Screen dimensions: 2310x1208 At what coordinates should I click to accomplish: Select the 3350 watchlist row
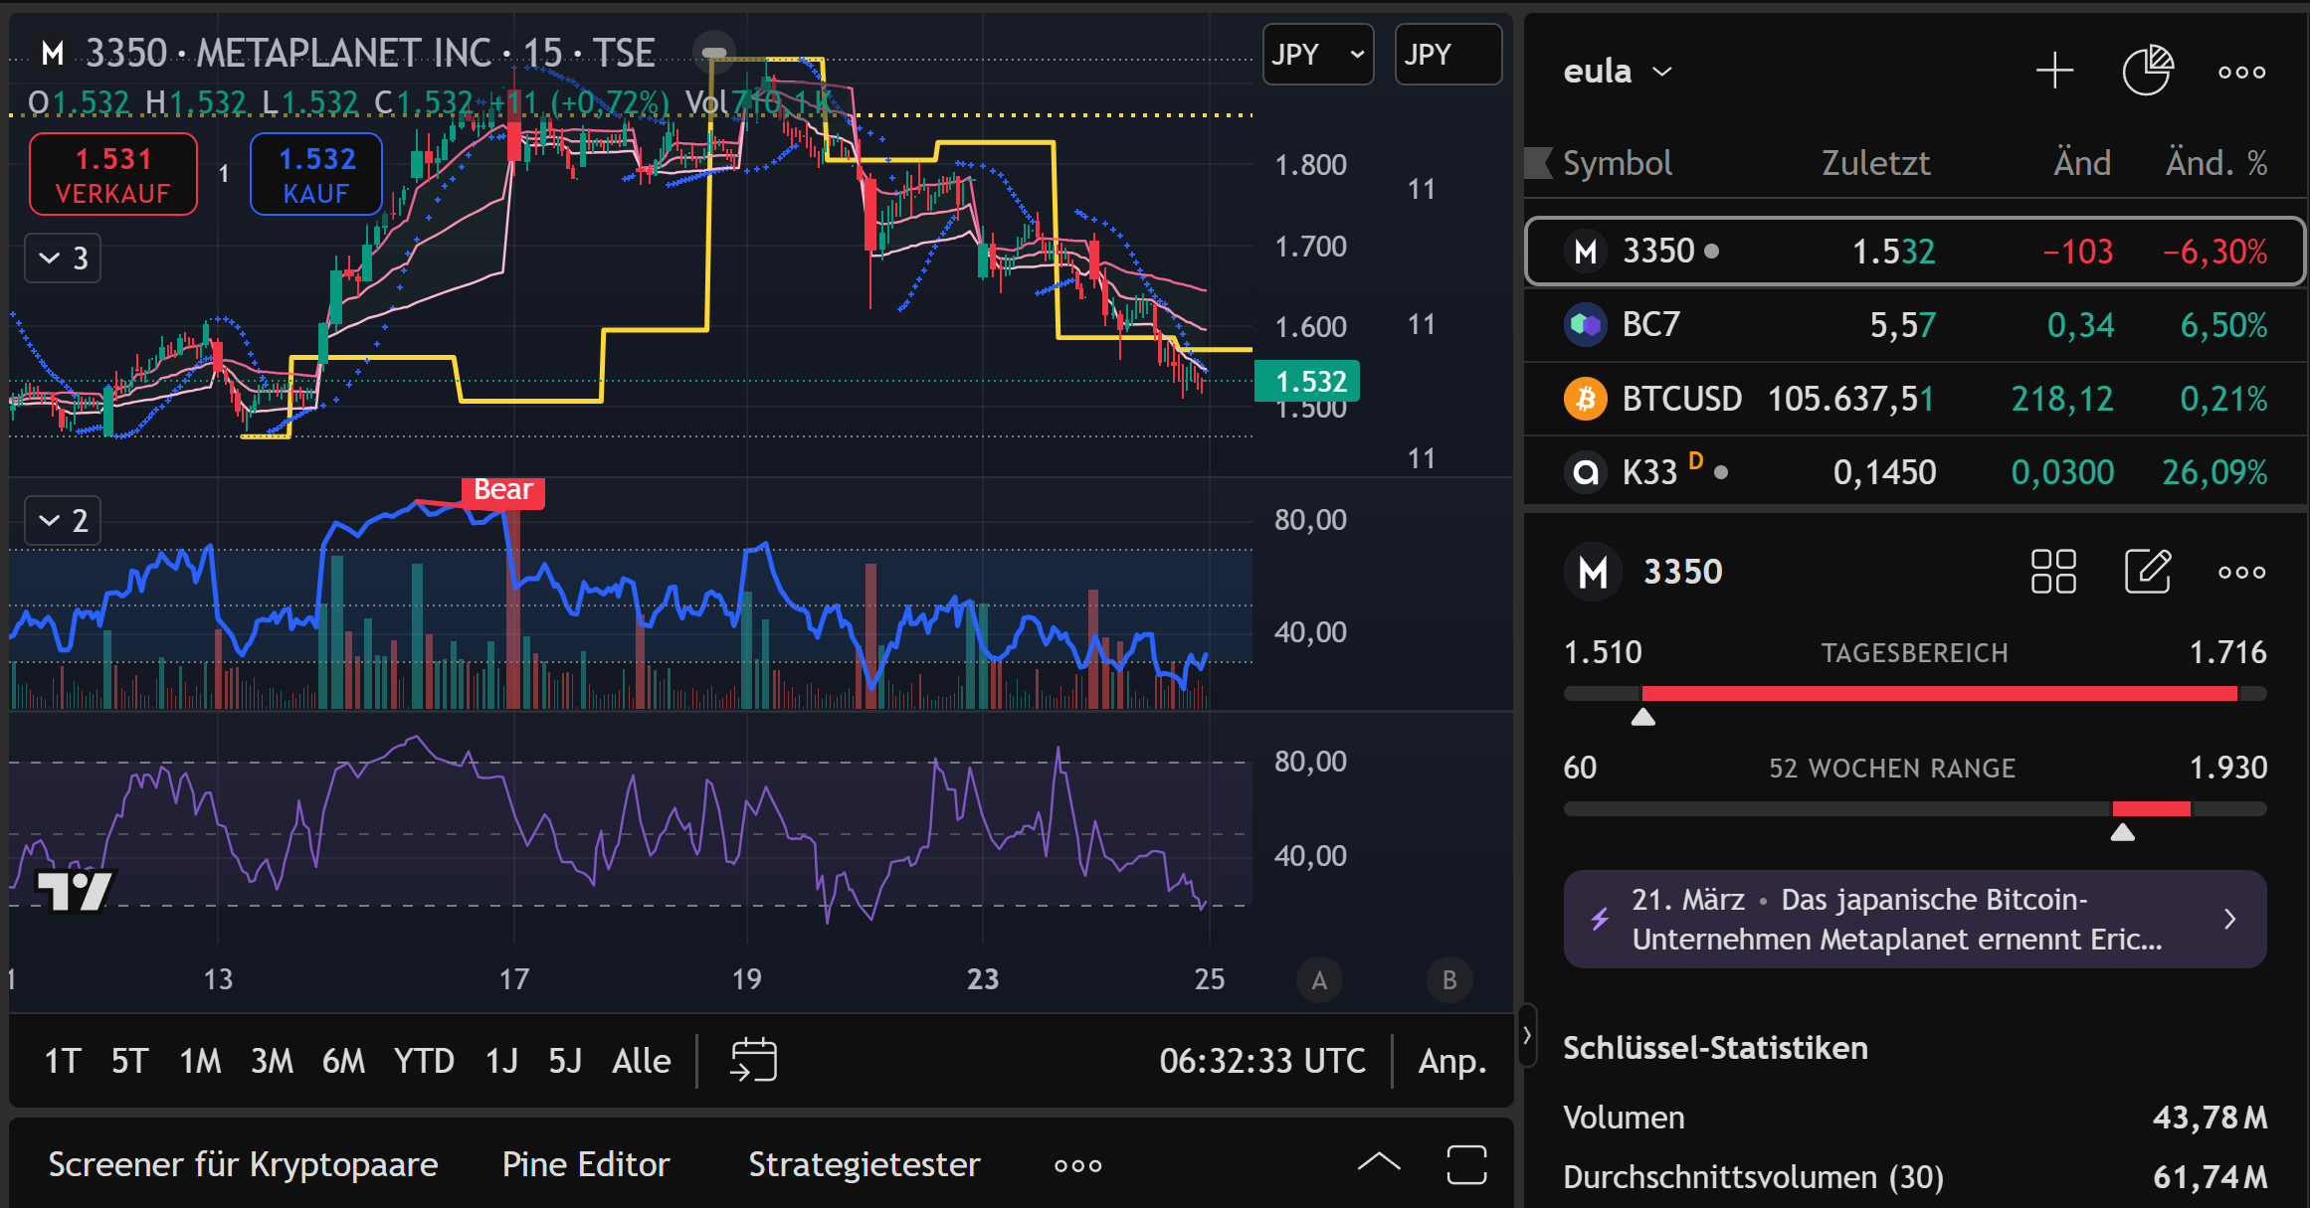pyautogui.click(x=1915, y=252)
